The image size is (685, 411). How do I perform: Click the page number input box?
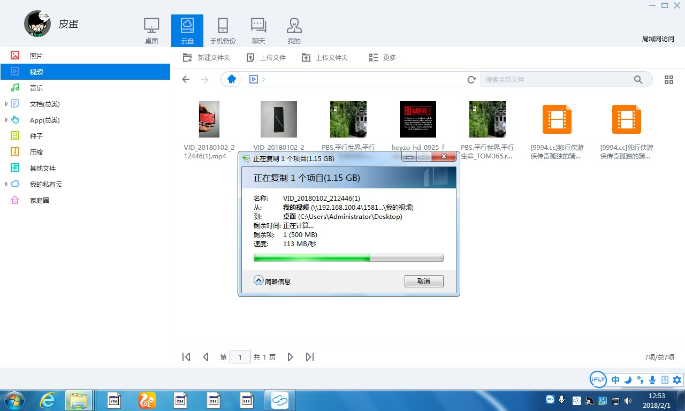(240, 357)
